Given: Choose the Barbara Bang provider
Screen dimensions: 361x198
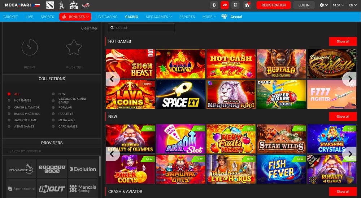Looking at the screenshot, I should click(x=52, y=169).
